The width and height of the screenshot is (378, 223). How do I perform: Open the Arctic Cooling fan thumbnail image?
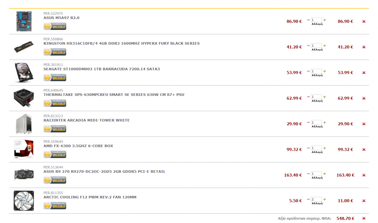click(x=24, y=201)
